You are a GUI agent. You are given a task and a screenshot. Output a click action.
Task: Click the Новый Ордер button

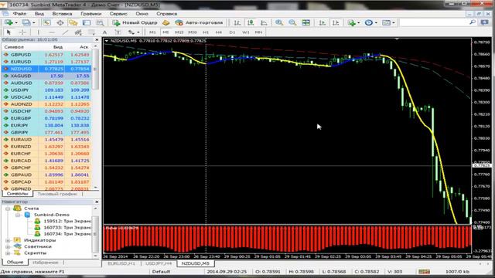[135, 22]
